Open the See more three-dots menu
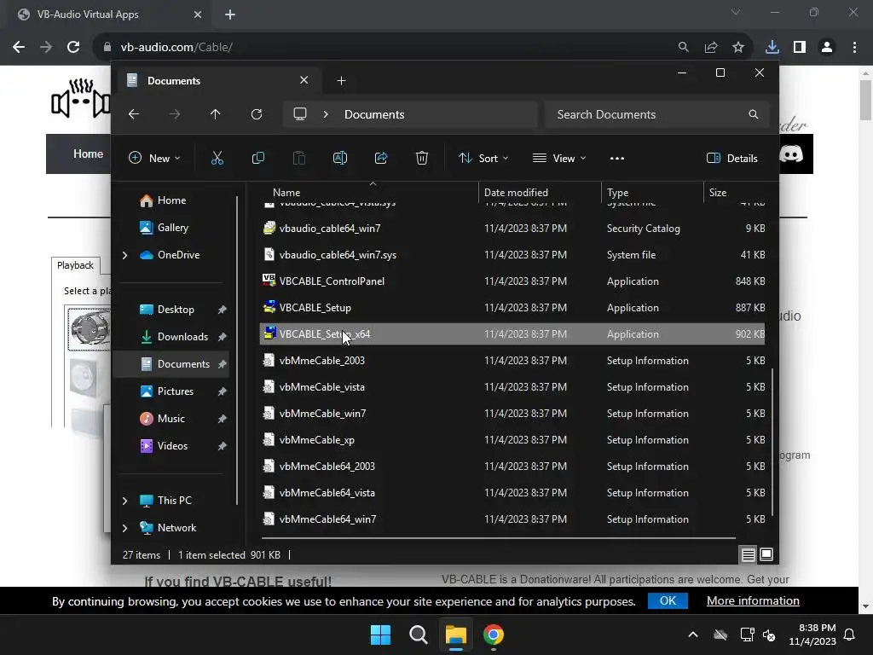This screenshot has width=873, height=655. [x=617, y=158]
